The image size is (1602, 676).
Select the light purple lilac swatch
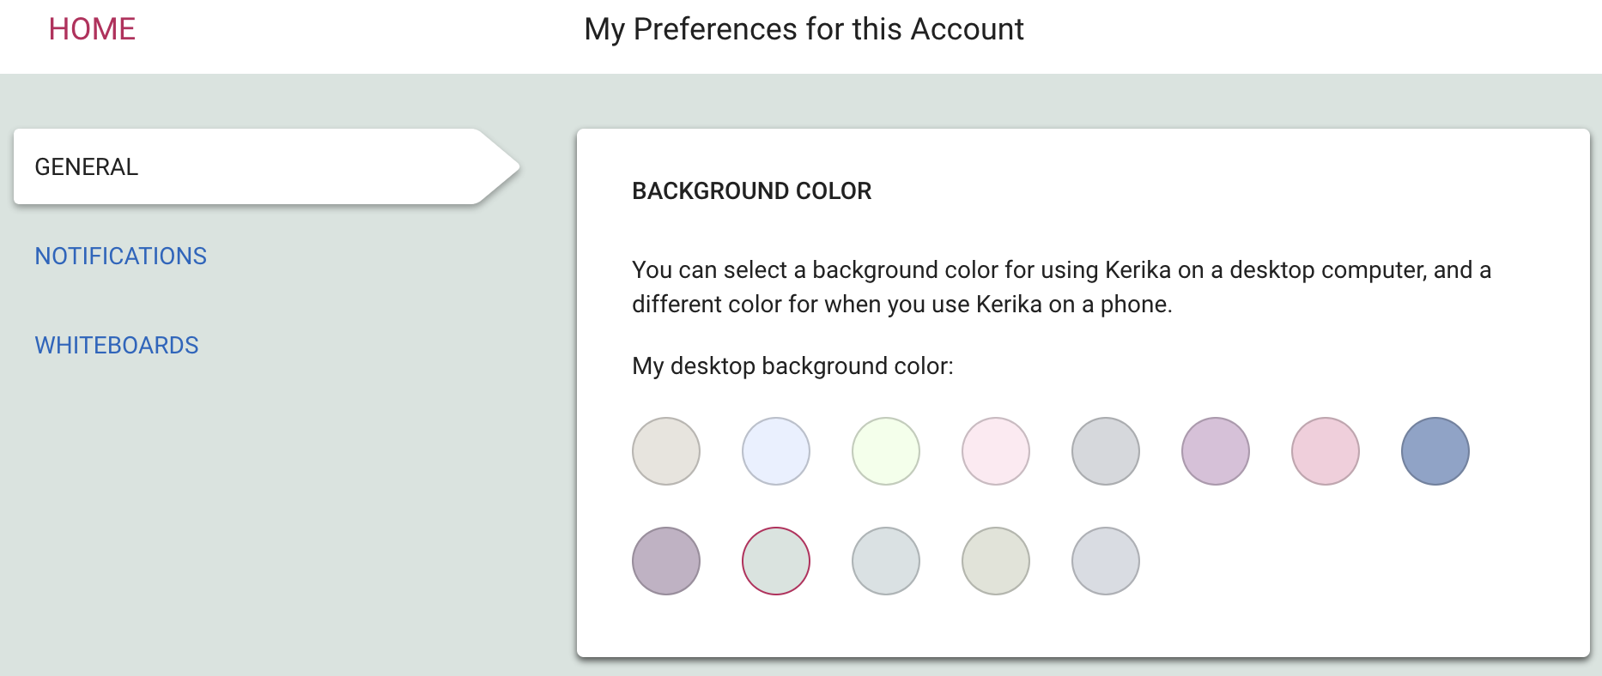pos(1216,451)
